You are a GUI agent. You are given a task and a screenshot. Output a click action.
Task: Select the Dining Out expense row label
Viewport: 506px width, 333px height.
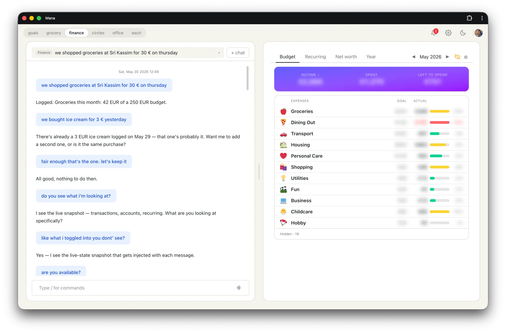(303, 122)
